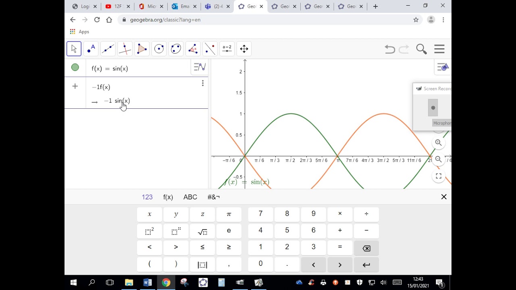Open the algebra view style bar
Image resolution: width=516 pixels, height=290 pixels.
[x=200, y=67]
